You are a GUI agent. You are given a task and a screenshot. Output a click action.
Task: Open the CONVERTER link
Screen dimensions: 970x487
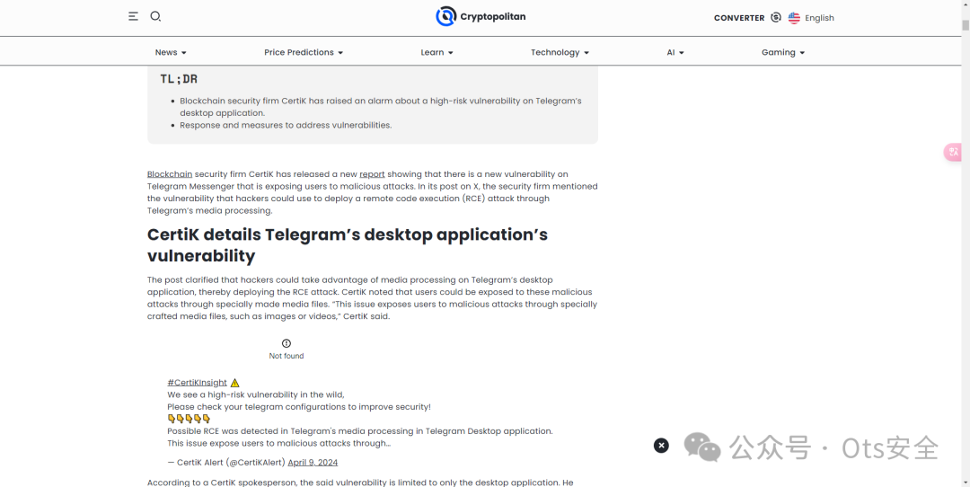738,18
